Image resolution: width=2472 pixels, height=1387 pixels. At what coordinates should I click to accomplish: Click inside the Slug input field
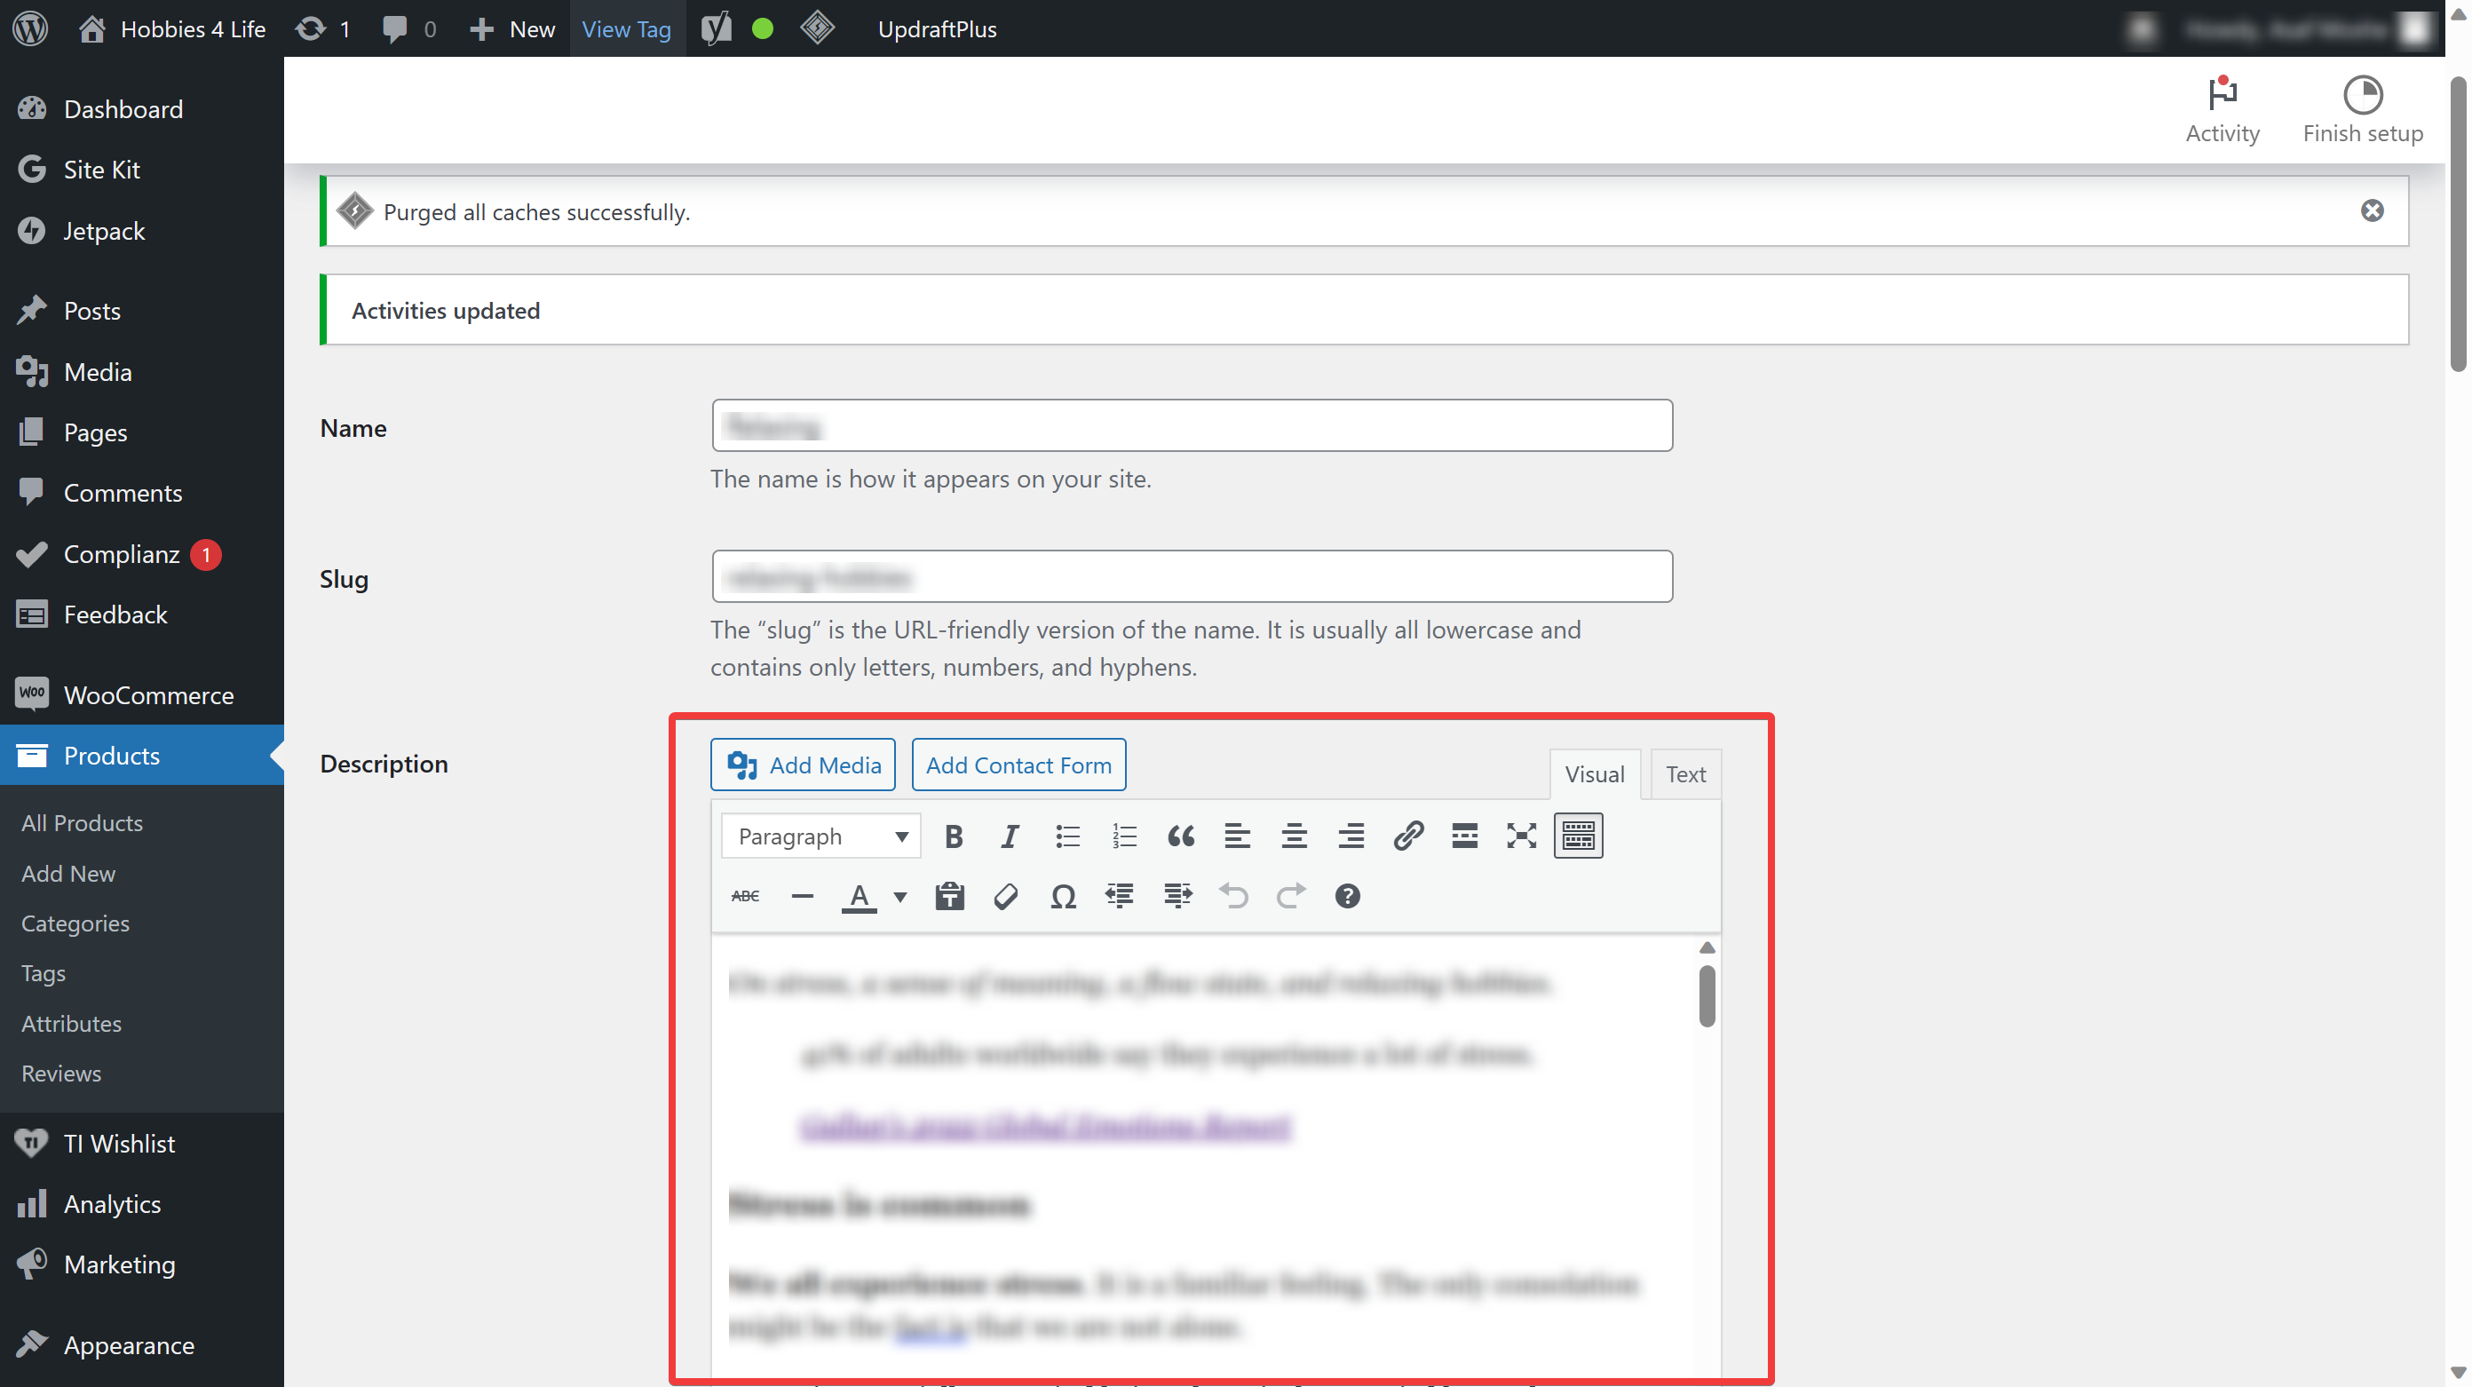coord(1190,576)
